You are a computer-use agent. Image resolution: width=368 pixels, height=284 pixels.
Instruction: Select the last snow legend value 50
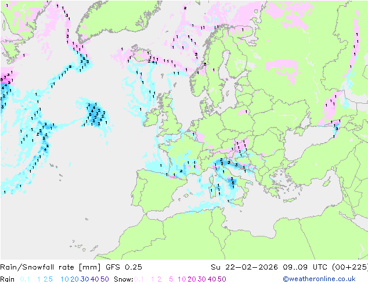tap(222, 279)
